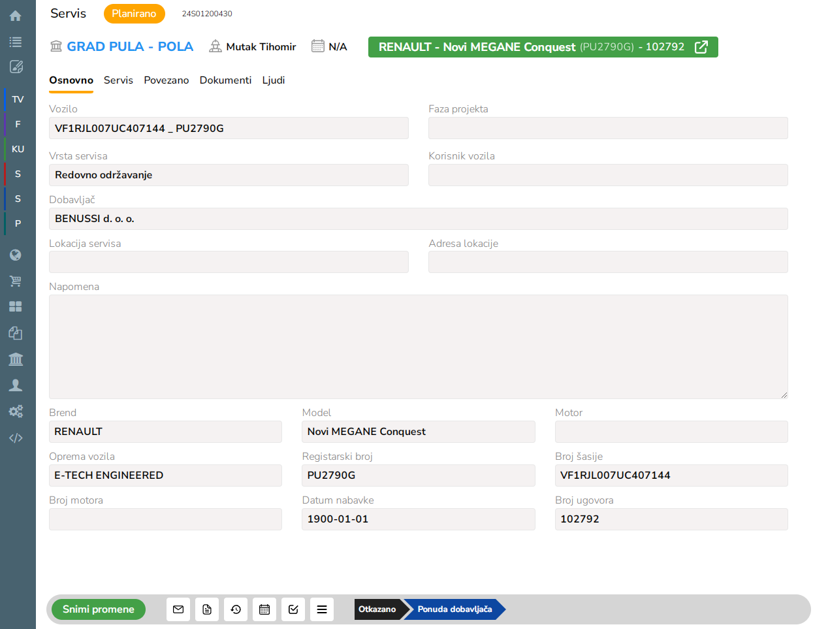Click the document number 24S01200430

pos(207,14)
